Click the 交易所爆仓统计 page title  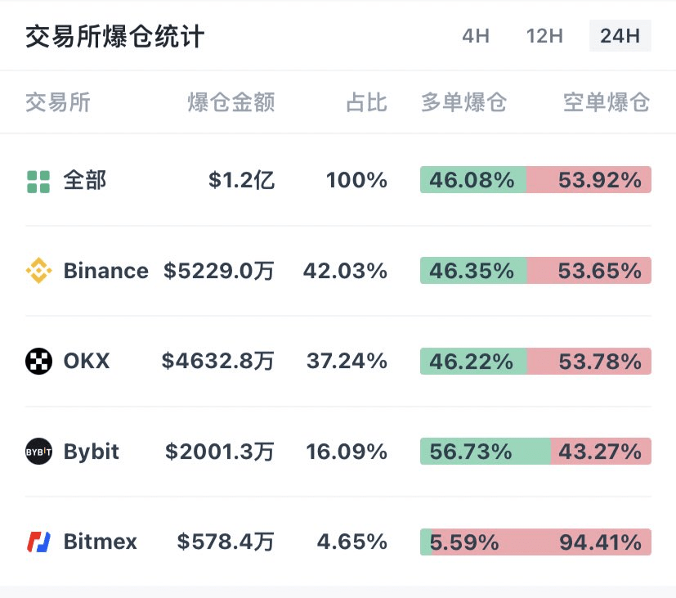point(114,36)
